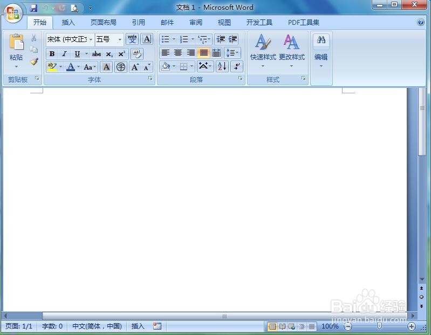This screenshot has height=335, width=431.
Task: Apply enclosed character (字 in circle)
Action: [121, 67]
